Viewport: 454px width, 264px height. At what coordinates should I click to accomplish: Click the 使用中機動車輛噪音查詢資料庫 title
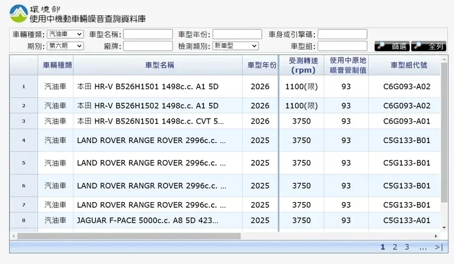coord(88,19)
